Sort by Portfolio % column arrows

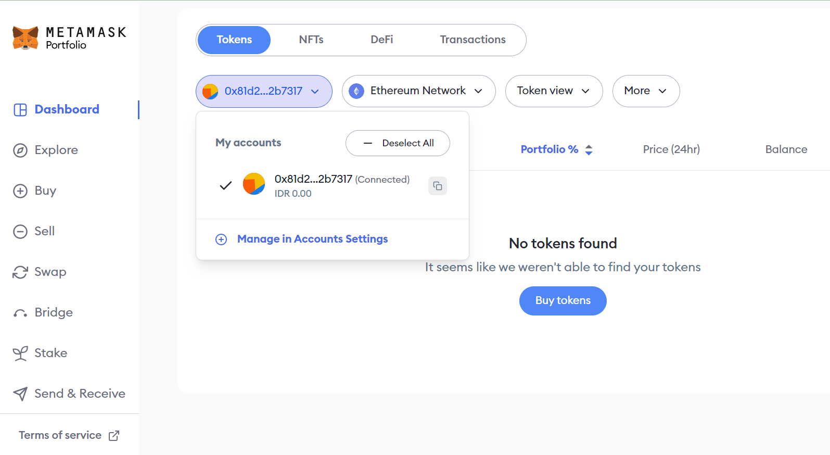589,150
